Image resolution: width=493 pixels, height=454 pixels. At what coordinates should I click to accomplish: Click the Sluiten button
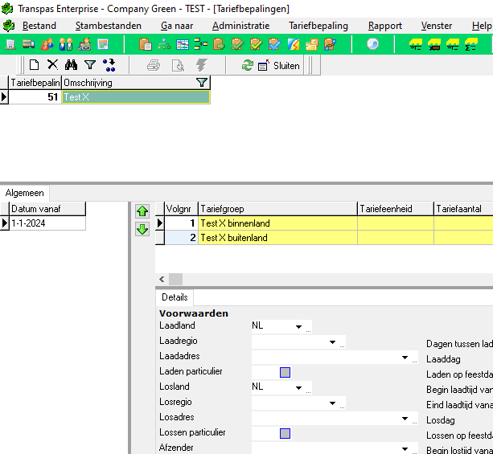pos(279,66)
